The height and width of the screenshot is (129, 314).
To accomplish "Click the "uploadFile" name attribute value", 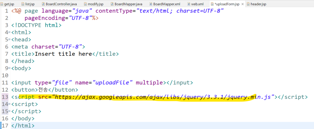I will [112, 82].
